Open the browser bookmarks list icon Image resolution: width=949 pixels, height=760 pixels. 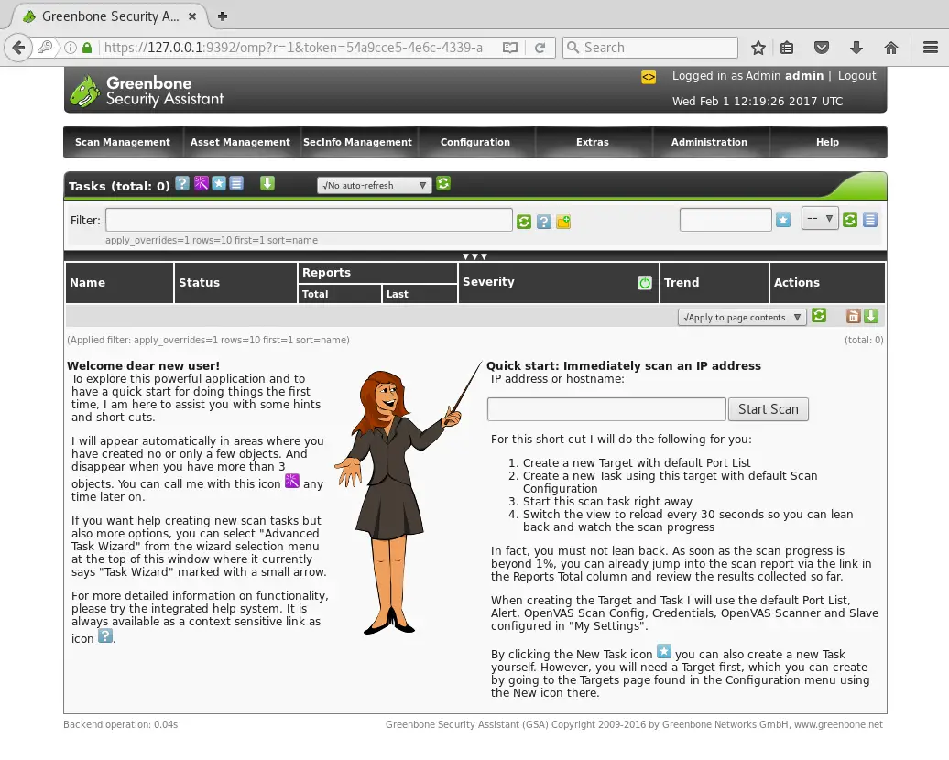pos(787,48)
